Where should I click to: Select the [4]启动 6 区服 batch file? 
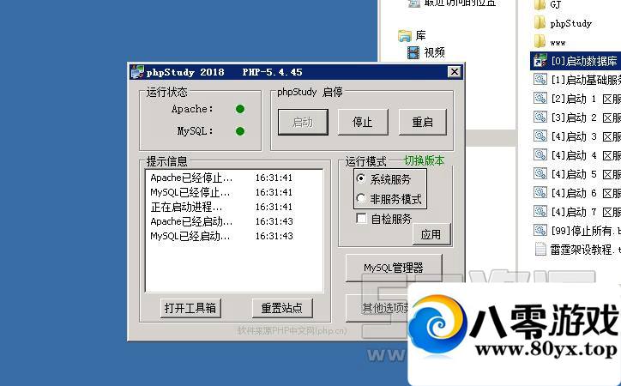(x=576, y=193)
